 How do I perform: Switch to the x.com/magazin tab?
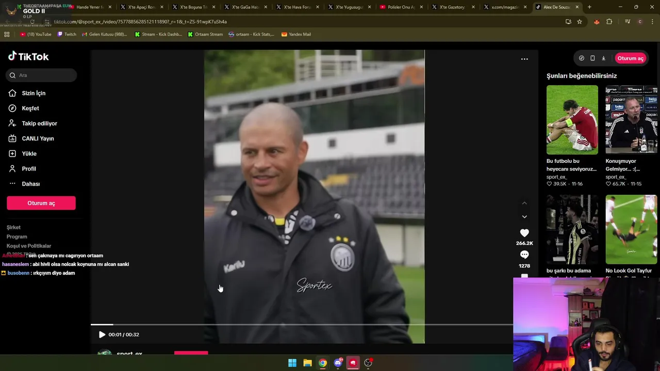point(505,7)
